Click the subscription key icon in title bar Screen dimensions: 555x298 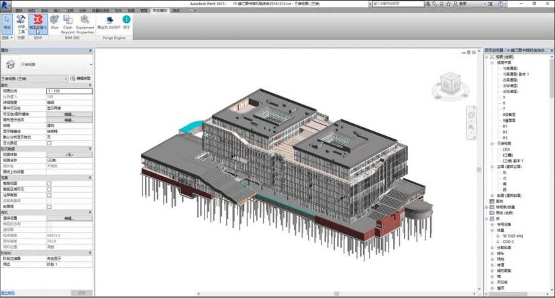435,3
